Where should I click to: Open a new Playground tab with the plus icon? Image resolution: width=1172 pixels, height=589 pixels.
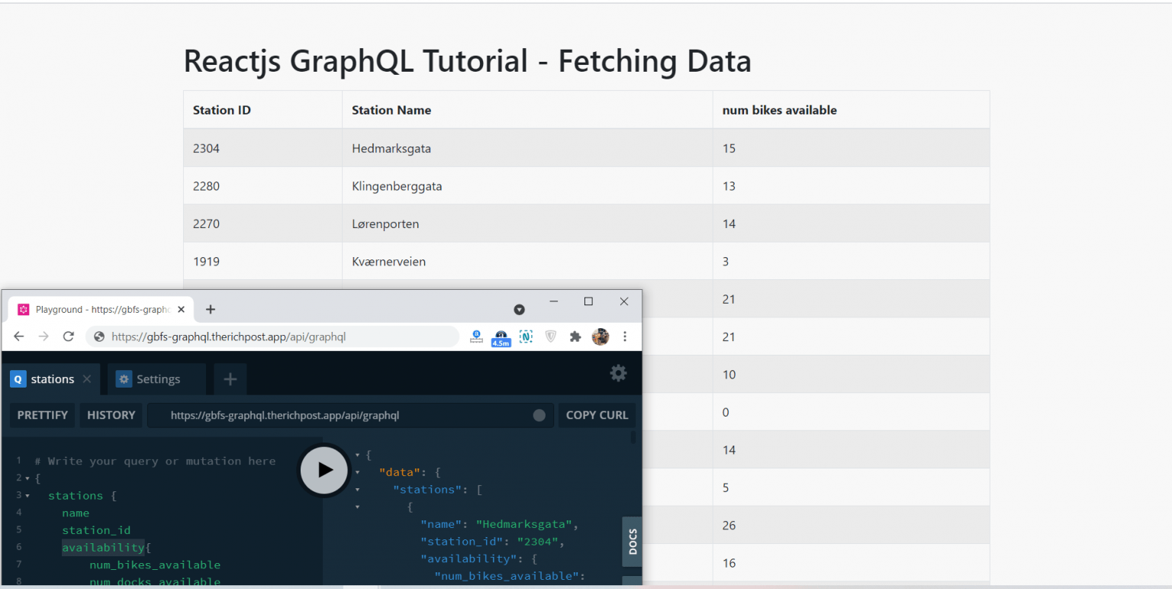(230, 378)
